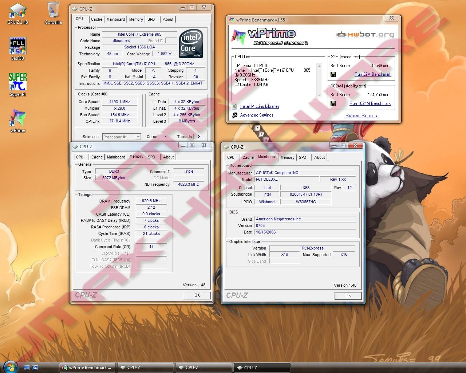This screenshot has height=373, width=466.
Task: Click the Install Missing Libraries icon
Action: (234, 106)
